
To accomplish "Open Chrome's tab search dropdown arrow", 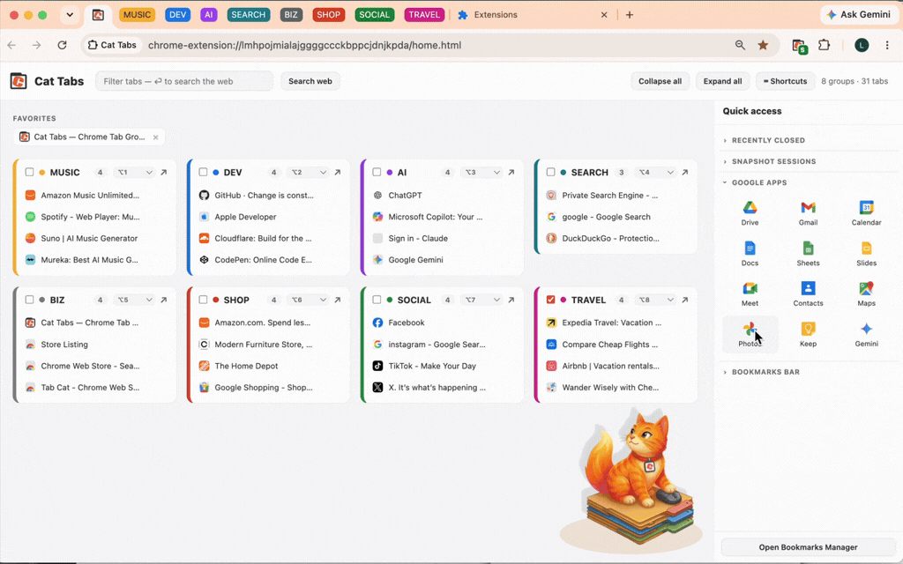I will click(70, 15).
